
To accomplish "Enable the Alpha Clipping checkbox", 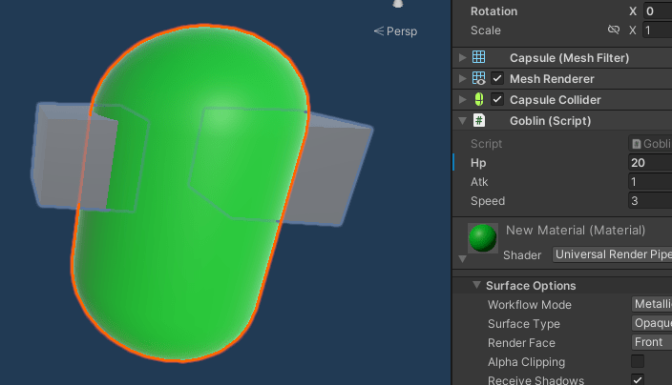I will click(x=638, y=361).
